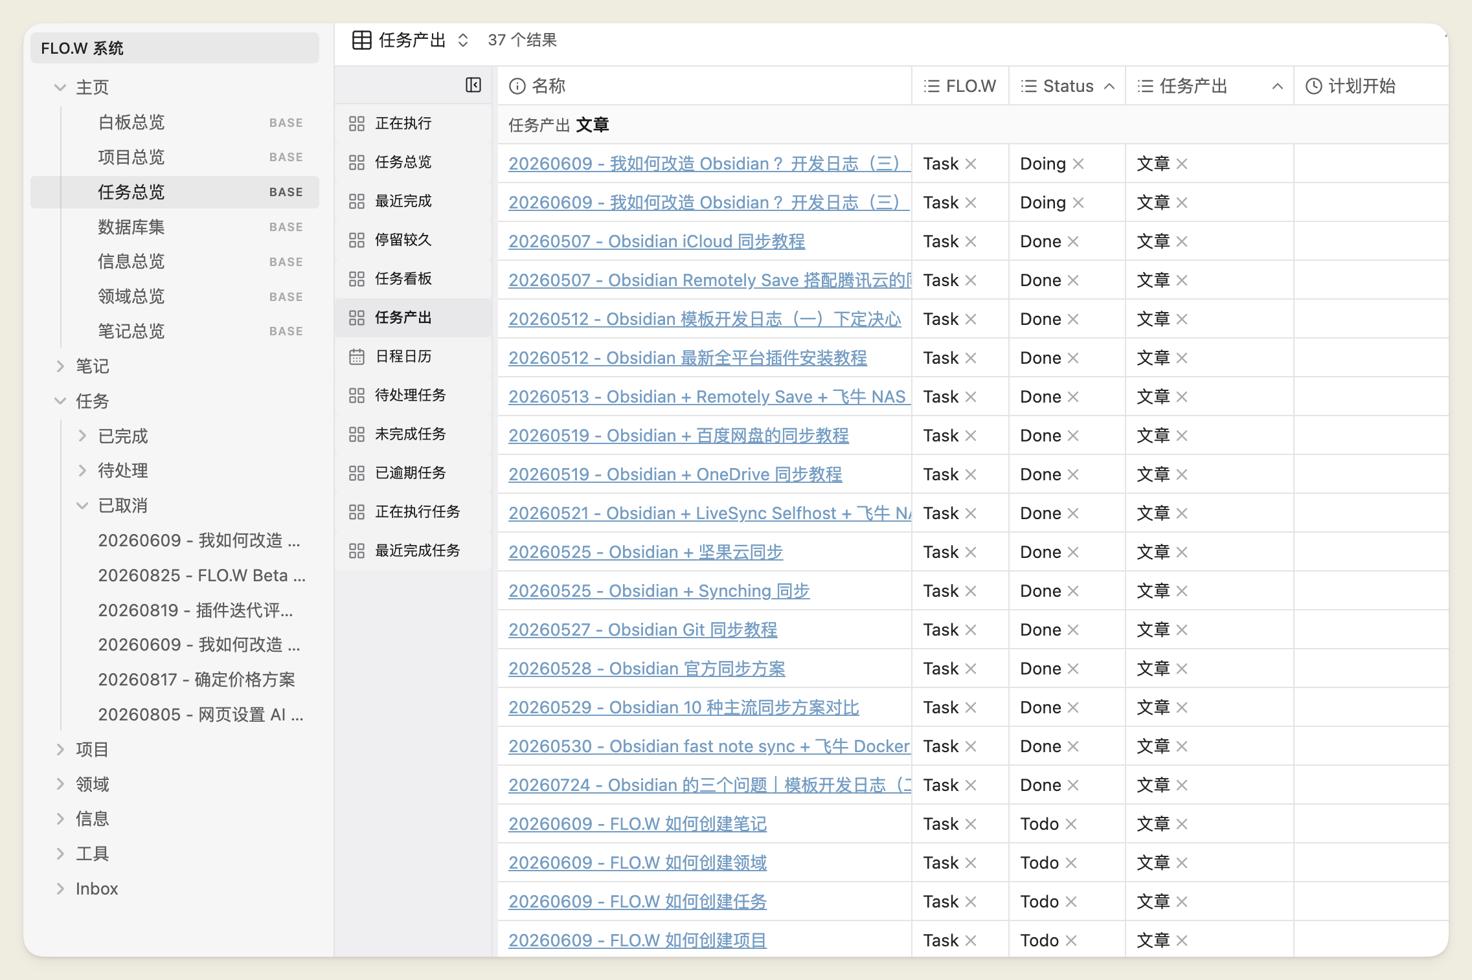The width and height of the screenshot is (1472, 980).
Task: Expand the 已完成 subfolder
Action: pyautogui.click(x=82, y=436)
